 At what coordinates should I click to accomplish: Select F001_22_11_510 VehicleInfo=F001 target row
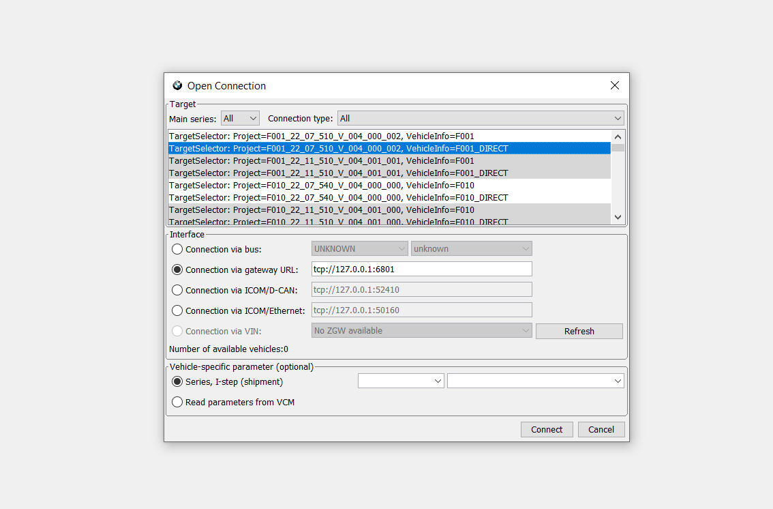coord(389,161)
